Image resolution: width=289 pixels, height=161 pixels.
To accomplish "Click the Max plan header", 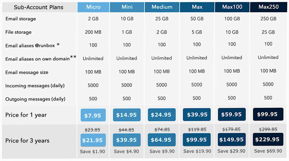I will tap(197, 7).
